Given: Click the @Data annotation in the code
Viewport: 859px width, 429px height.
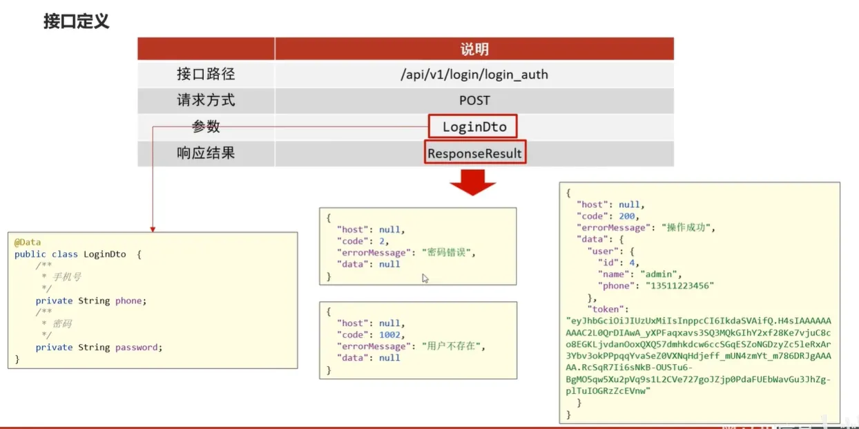Looking at the screenshot, I should pyautogui.click(x=28, y=242).
